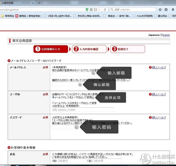The height and width of the screenshot is (166, 176).
Task: Bookmark this page with star icon
Action: [160, 10]
